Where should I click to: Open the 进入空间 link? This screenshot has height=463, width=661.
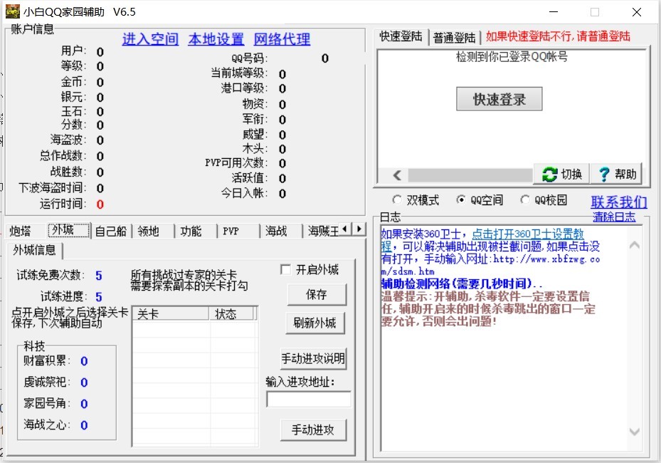pyautogui.click(x=149, y=39)
